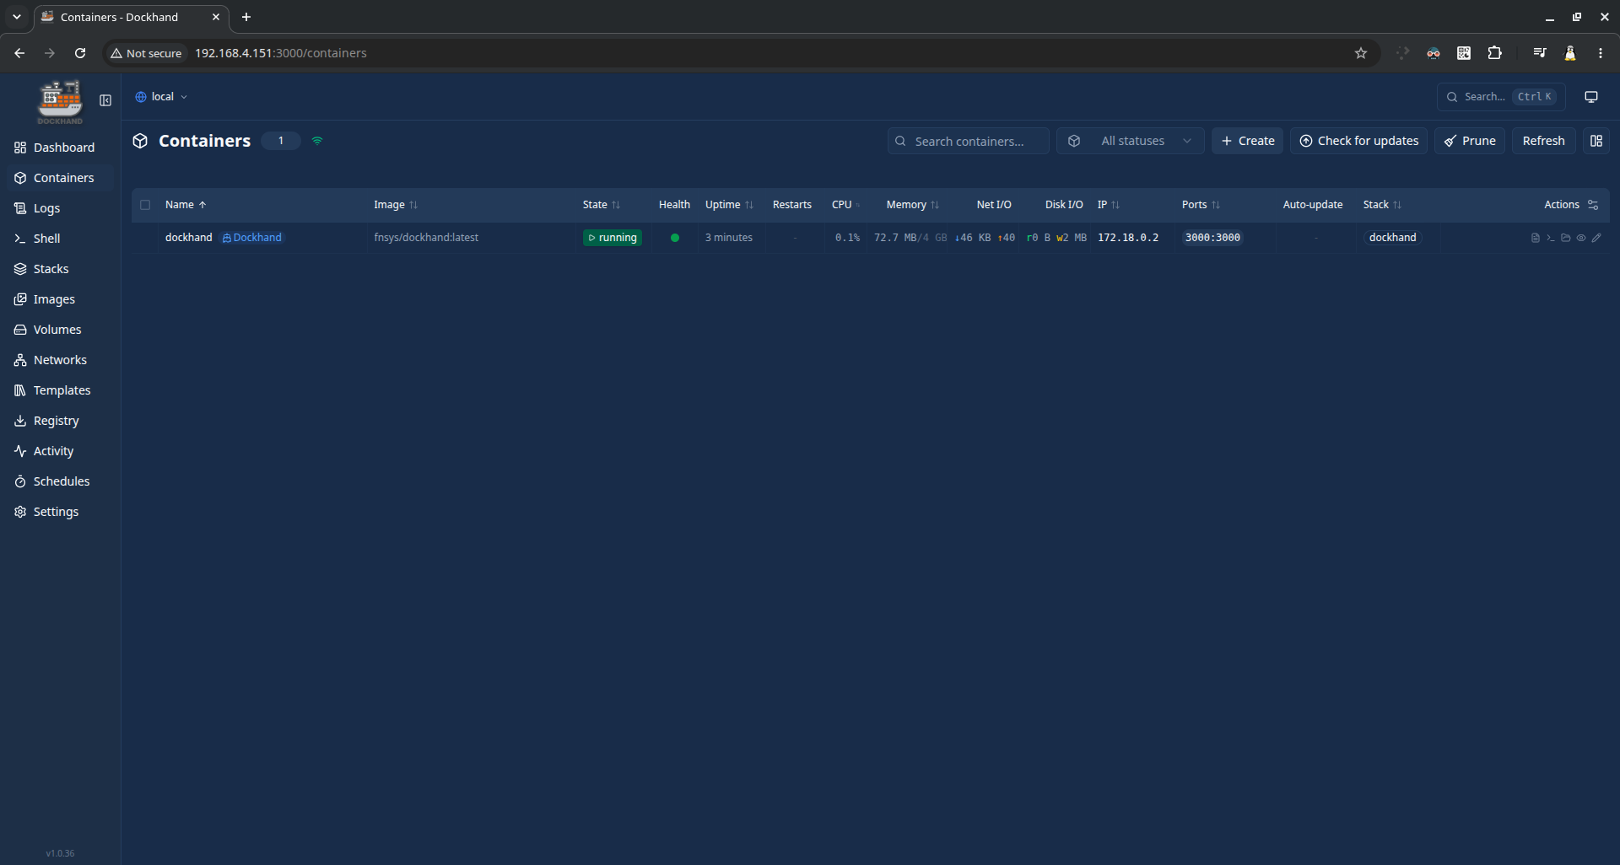
Task: Click the dockhand container name
Action: pos(189,238)
